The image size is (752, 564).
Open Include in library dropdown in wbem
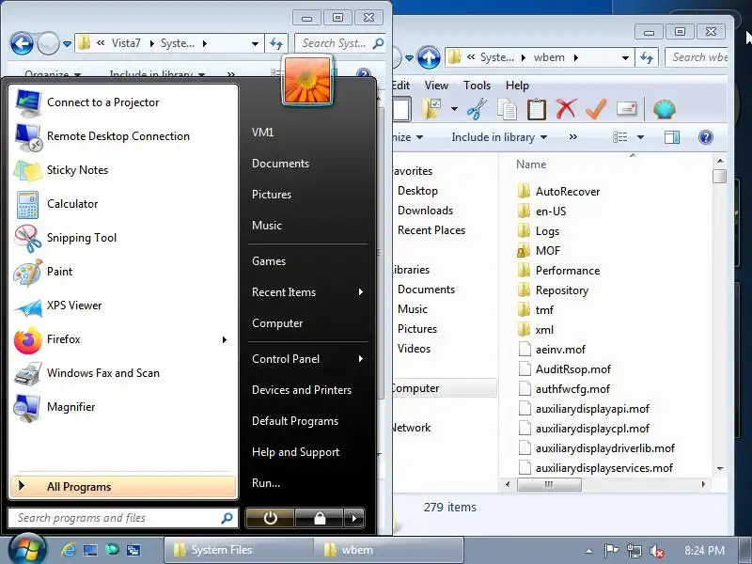[499, 137]
